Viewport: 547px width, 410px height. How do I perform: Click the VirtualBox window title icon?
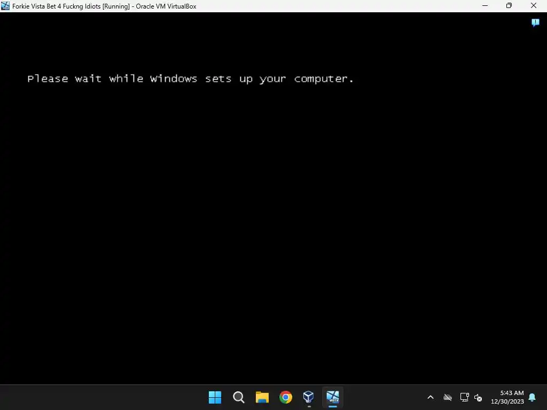pyautogui.click(x=5, y=6)
